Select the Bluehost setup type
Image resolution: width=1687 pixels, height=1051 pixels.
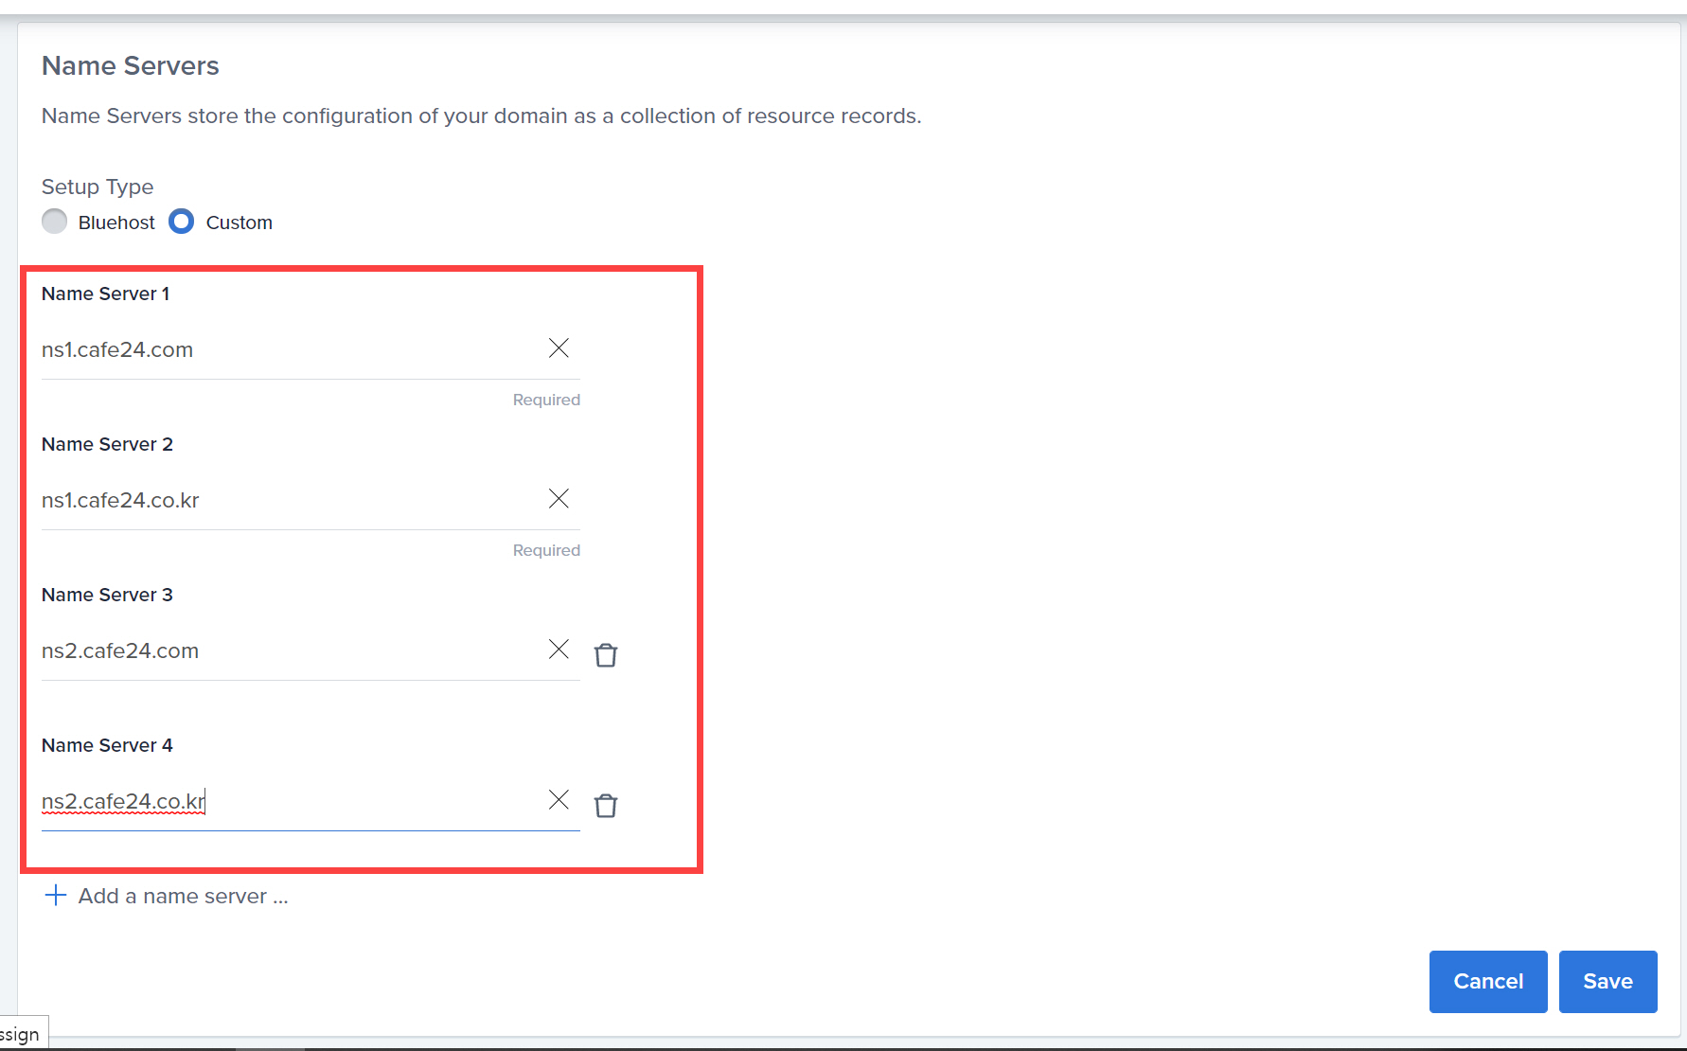click(55, 222)
